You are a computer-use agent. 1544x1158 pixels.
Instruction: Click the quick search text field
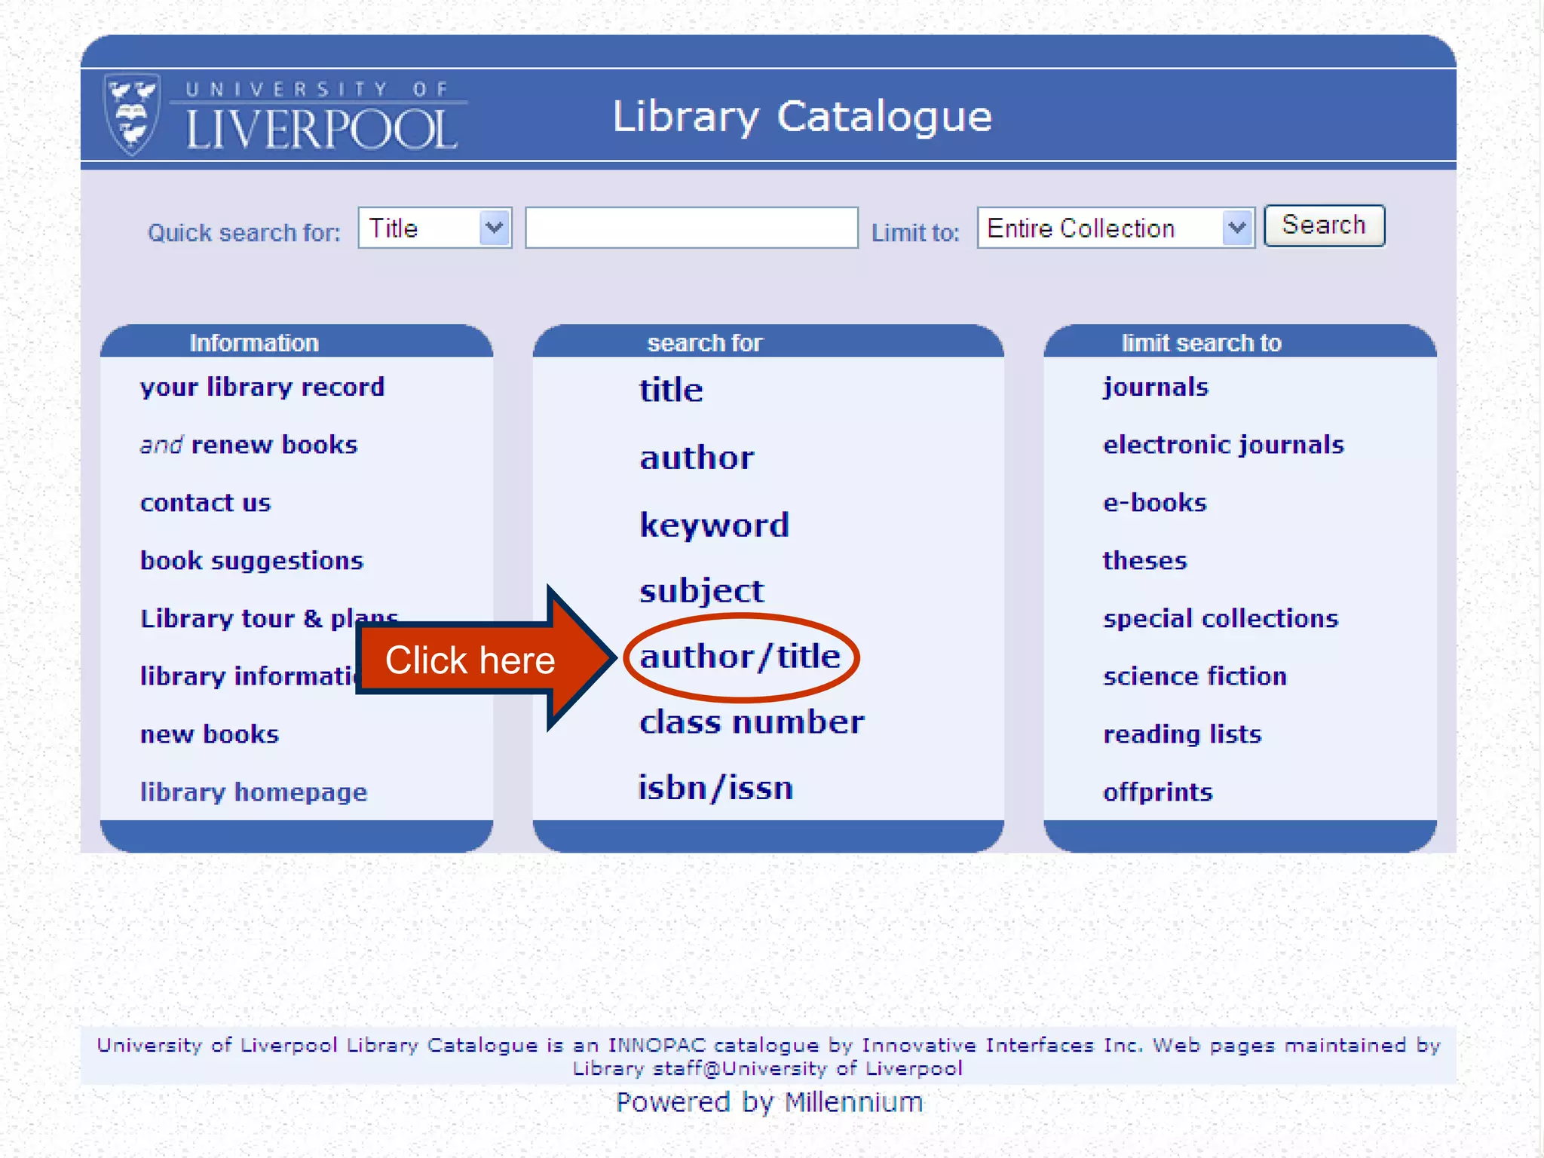691,228
